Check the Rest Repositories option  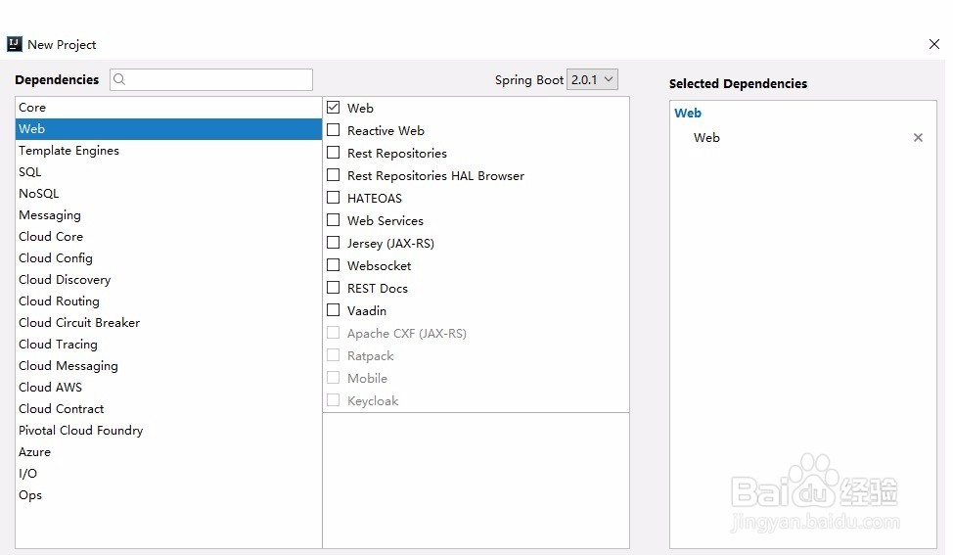[x=334, y=153]
